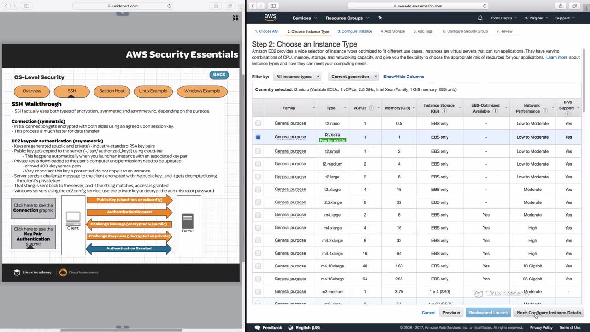Go to step 3. Configure Instance
Image resolution: width=590 pixels, height=332 pixels.
354,31
